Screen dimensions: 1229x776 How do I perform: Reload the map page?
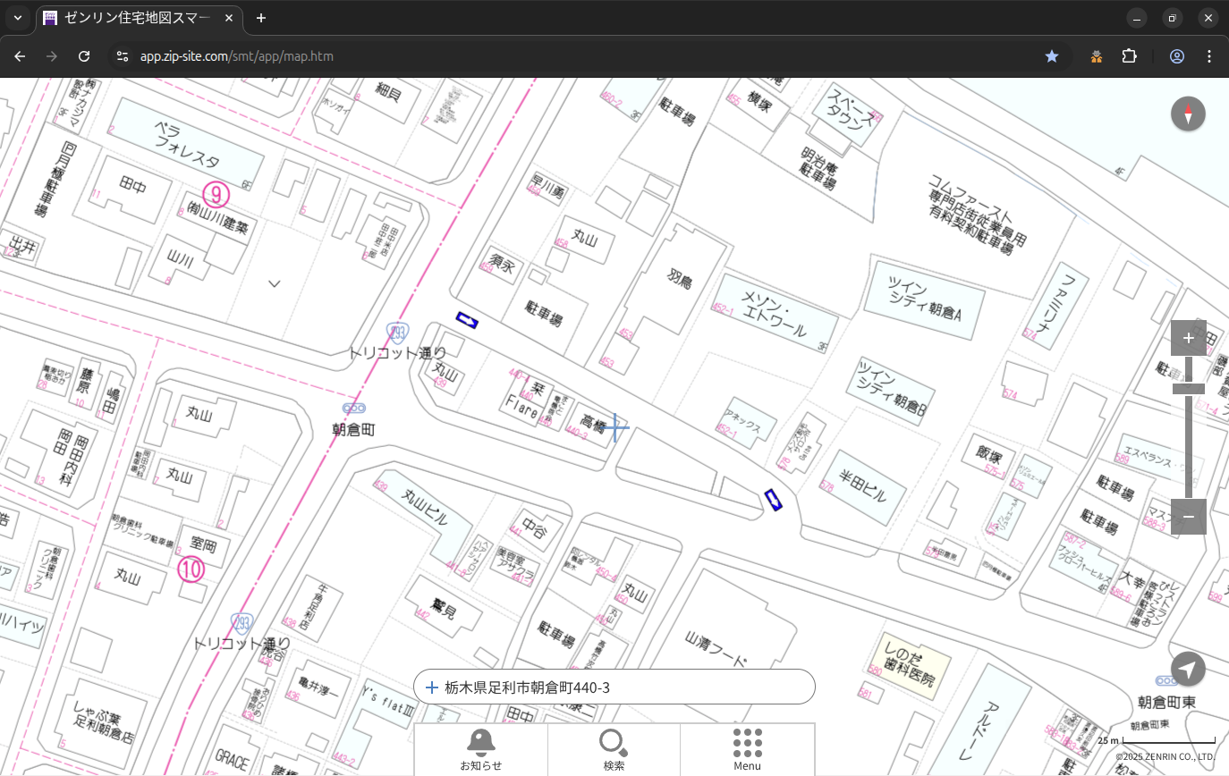[84, 56]
